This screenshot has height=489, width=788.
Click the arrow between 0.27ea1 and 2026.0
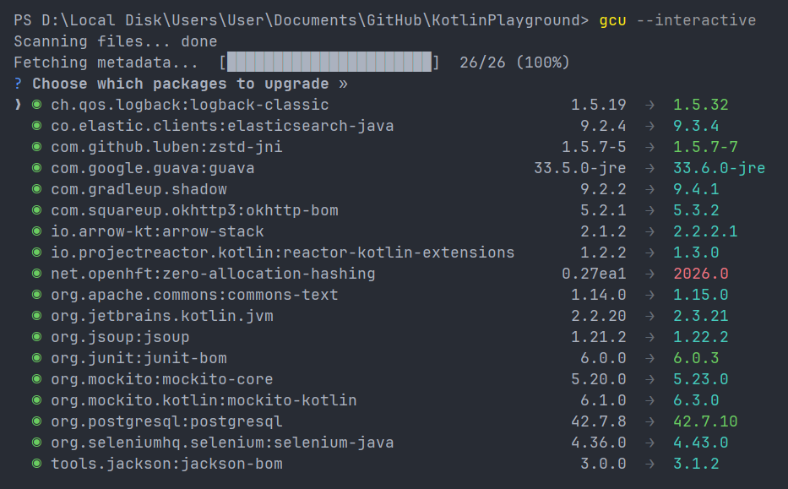649,274
